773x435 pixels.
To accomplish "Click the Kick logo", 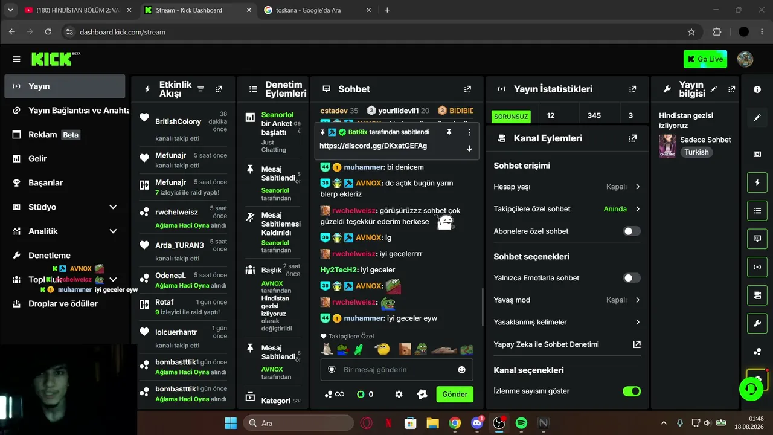I will pyautogui.click(x=55, y=59).
